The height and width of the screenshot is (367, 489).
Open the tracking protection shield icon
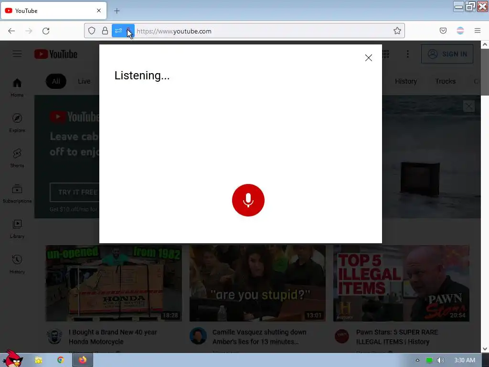pos(91,31)
